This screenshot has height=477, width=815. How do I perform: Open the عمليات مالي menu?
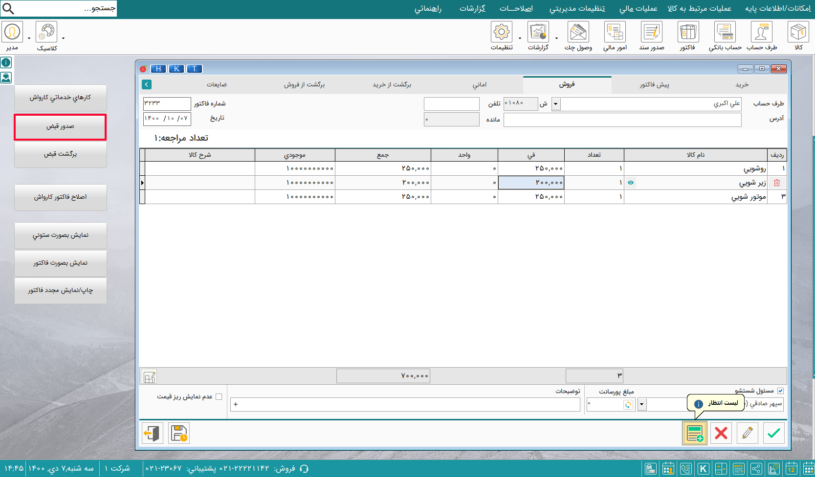coord(638,9)
